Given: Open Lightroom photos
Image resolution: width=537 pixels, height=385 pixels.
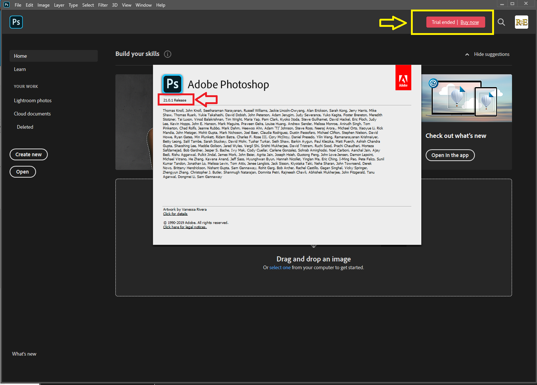Looking at the screenshot, I should coord(33,100).
